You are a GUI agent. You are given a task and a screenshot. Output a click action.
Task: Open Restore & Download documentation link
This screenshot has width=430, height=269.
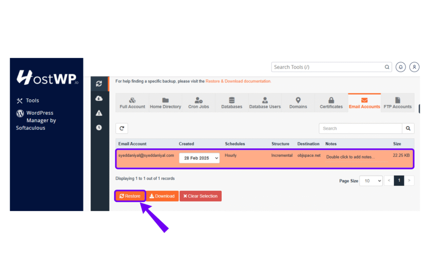pos(238,81)
